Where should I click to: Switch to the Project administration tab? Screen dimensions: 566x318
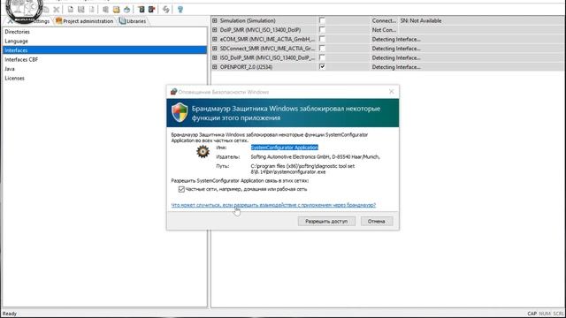coord(85,21)
